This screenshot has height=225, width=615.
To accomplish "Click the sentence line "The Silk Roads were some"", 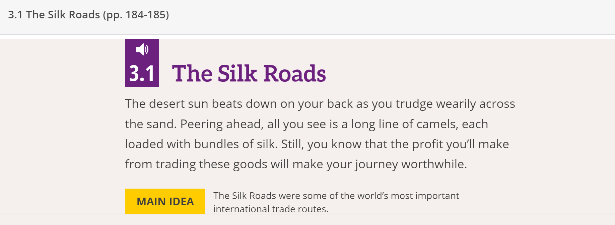I will coord(336,196).
